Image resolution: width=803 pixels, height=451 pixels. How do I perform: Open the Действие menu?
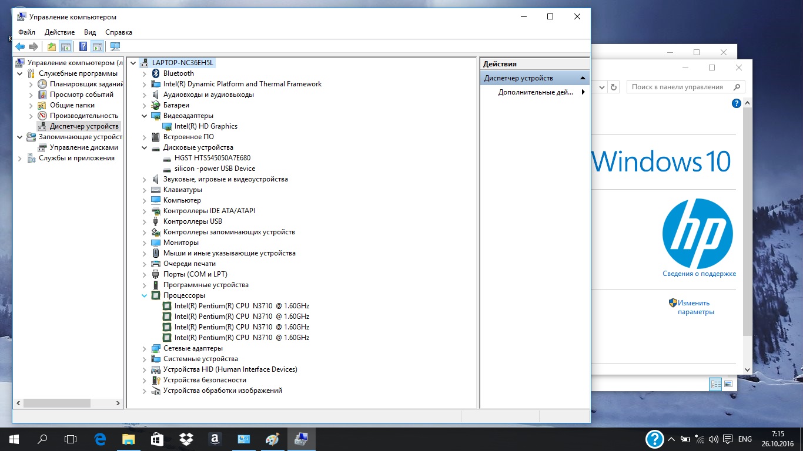(x=59, y=32)
